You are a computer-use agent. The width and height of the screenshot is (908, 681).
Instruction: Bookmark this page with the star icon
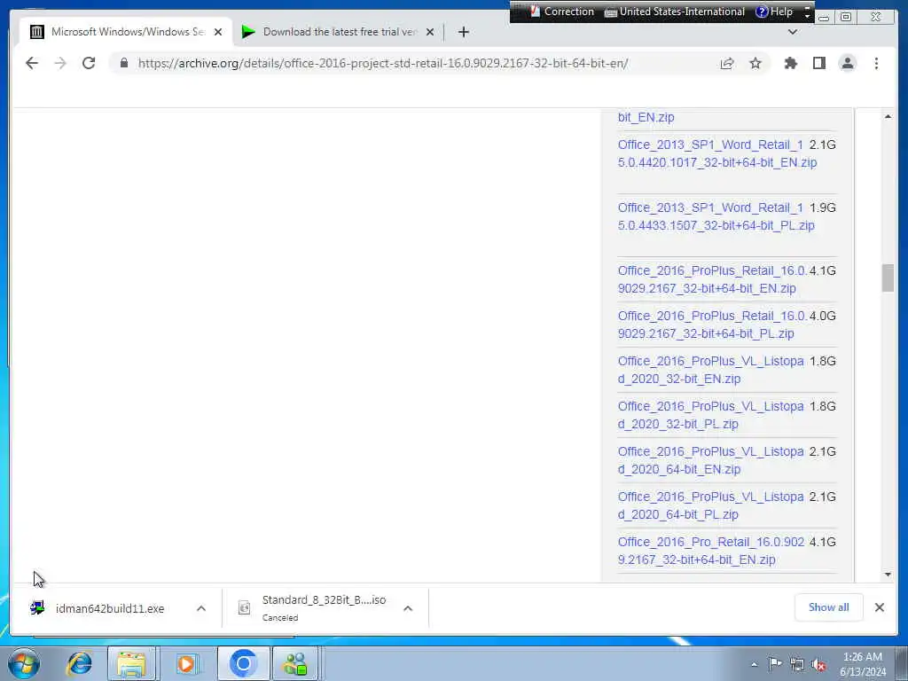pyautogui.click(x=755, y=63)
